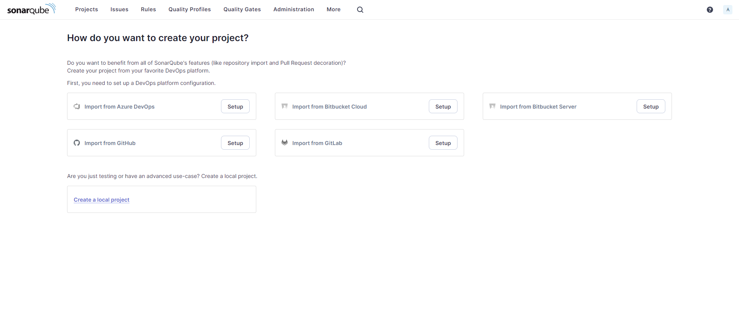
Task: Open the user account avatar
Action: pos(728,10)
